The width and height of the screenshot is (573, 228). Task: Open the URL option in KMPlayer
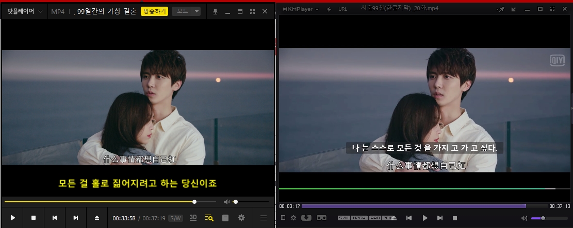pos(343,9)
